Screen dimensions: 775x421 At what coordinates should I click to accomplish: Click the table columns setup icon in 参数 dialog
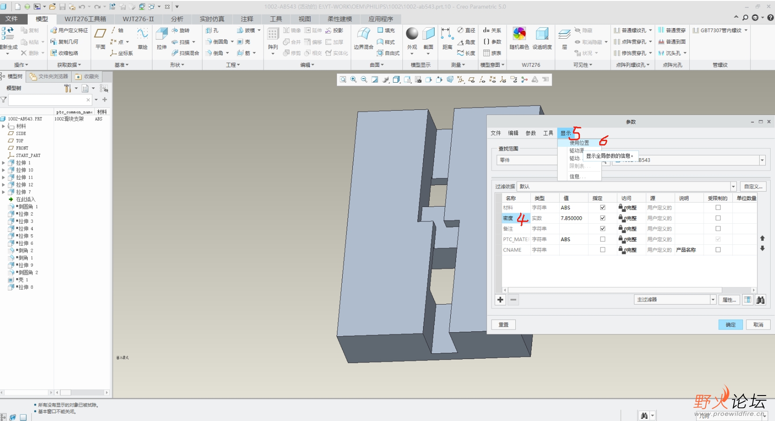747,300
